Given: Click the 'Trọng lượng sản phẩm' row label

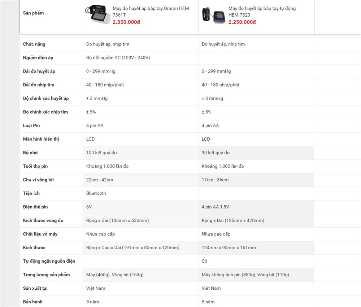Looking at the screenshot, I should [46, 275].
